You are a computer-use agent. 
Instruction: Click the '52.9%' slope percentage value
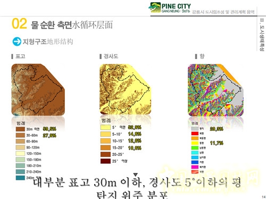point(135,127)
